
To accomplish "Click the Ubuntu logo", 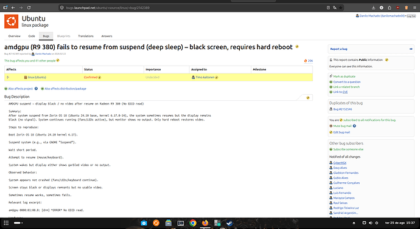I will (11, 21).
